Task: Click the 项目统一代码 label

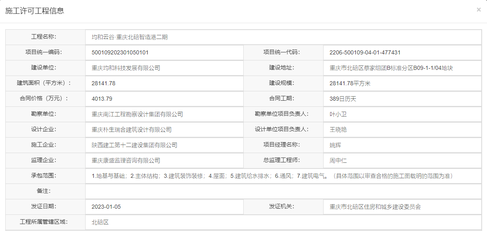Action: click(x=281, y=52)
